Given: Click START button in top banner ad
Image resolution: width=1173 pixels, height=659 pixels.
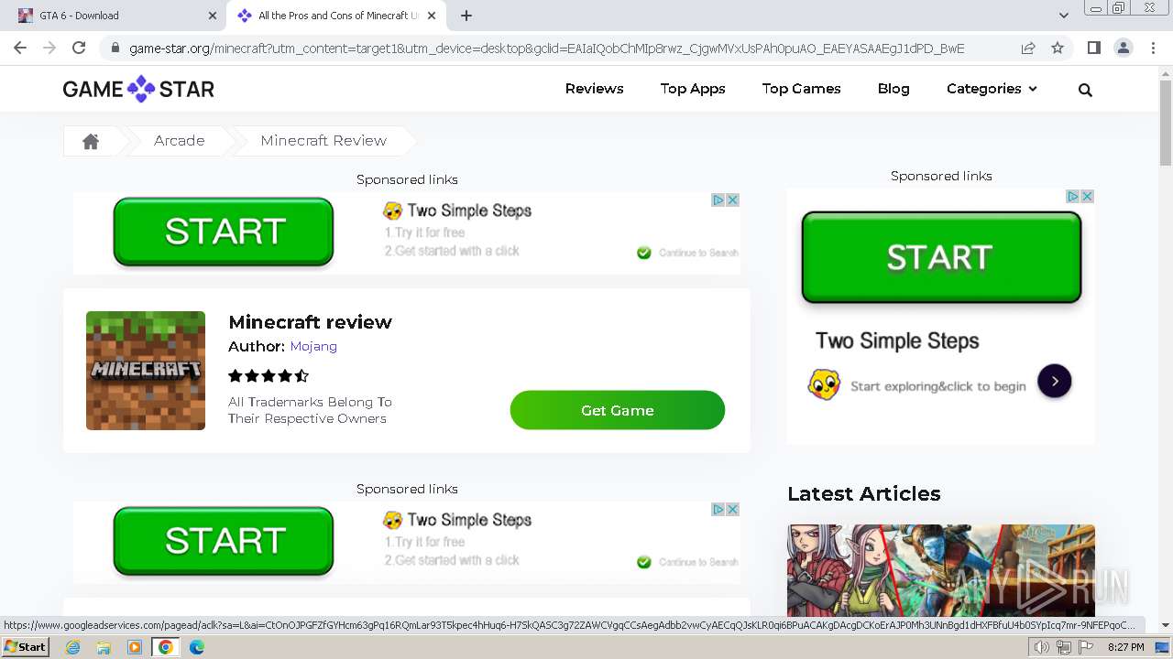Looking at the screenshot, I should (223, 232).
